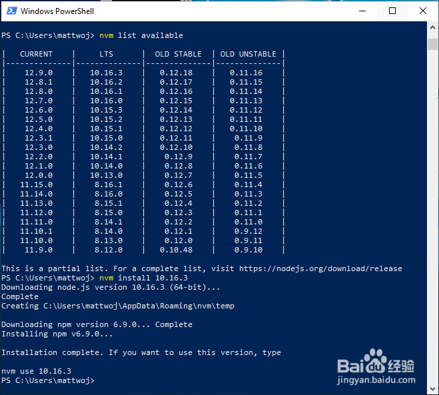Click version 0.12.14 in the table
Viewport: 439px width, 395px height.
176,110
